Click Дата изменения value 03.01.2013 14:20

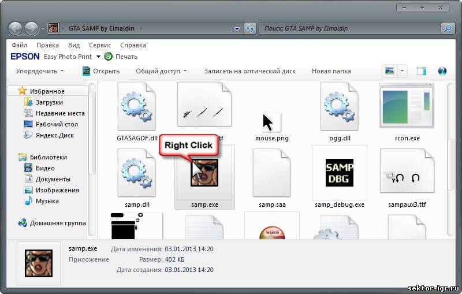189,249
